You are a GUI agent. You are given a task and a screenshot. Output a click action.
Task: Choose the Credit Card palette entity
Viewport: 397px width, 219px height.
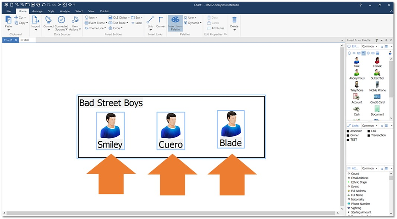pyautogui.click(x=377, y=99)
